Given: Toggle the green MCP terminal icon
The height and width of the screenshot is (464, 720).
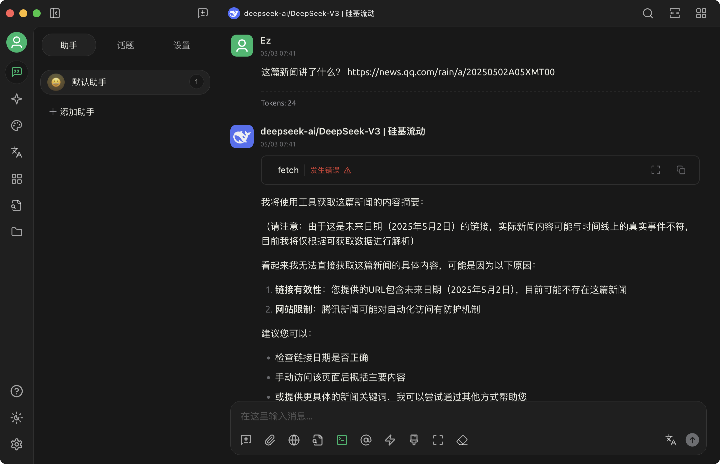Looking at the screenshot, I should click(x=342, y=440).
